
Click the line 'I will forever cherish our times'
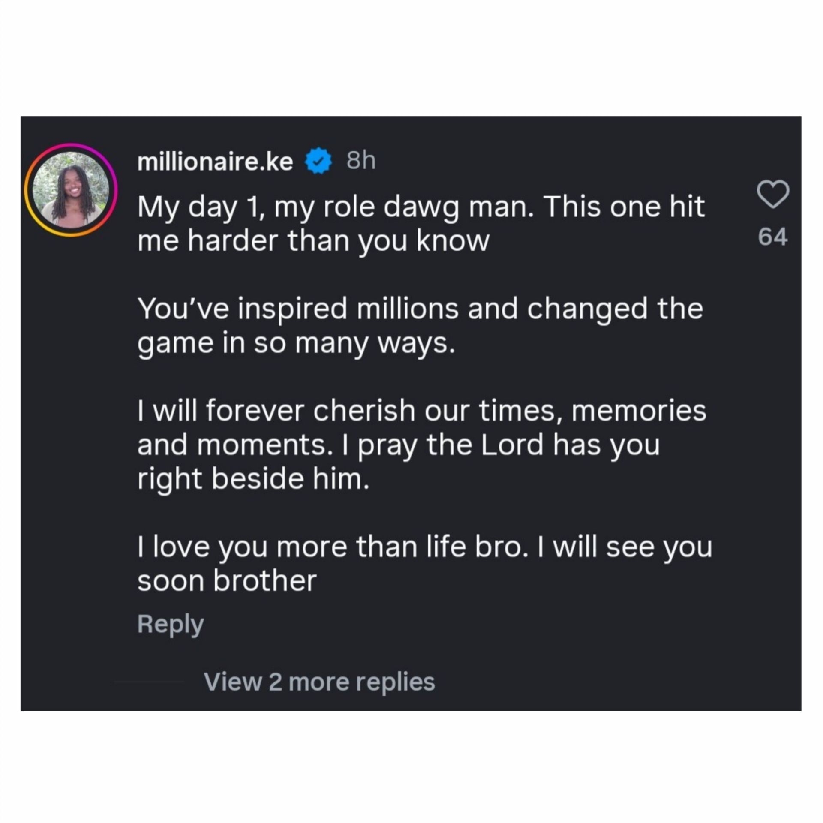click(422, 411)
